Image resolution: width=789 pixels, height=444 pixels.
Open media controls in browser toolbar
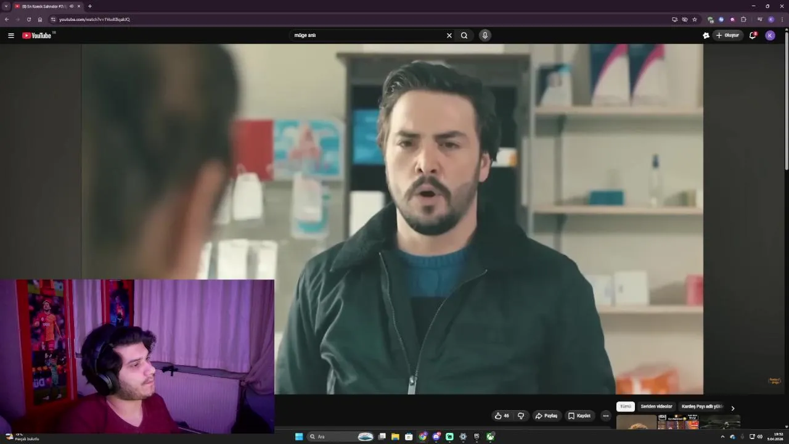coord(759,20)
